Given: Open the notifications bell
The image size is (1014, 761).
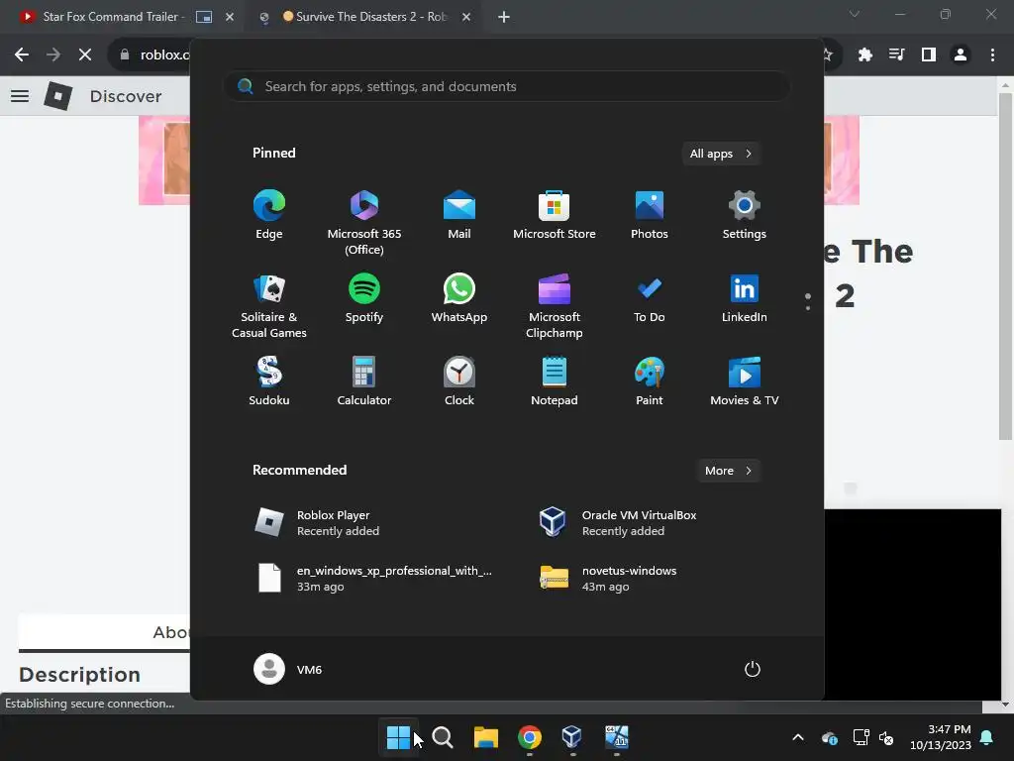Looking at the screenshot, I should 987,737.
